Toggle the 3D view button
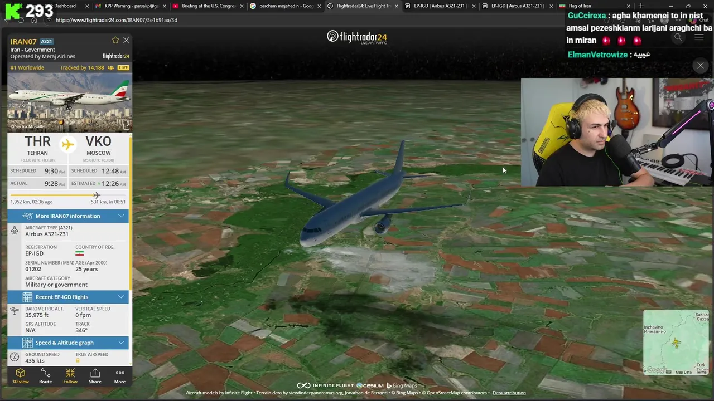The image size is (714, 401). pyautogui.click(x=20, y=376)
